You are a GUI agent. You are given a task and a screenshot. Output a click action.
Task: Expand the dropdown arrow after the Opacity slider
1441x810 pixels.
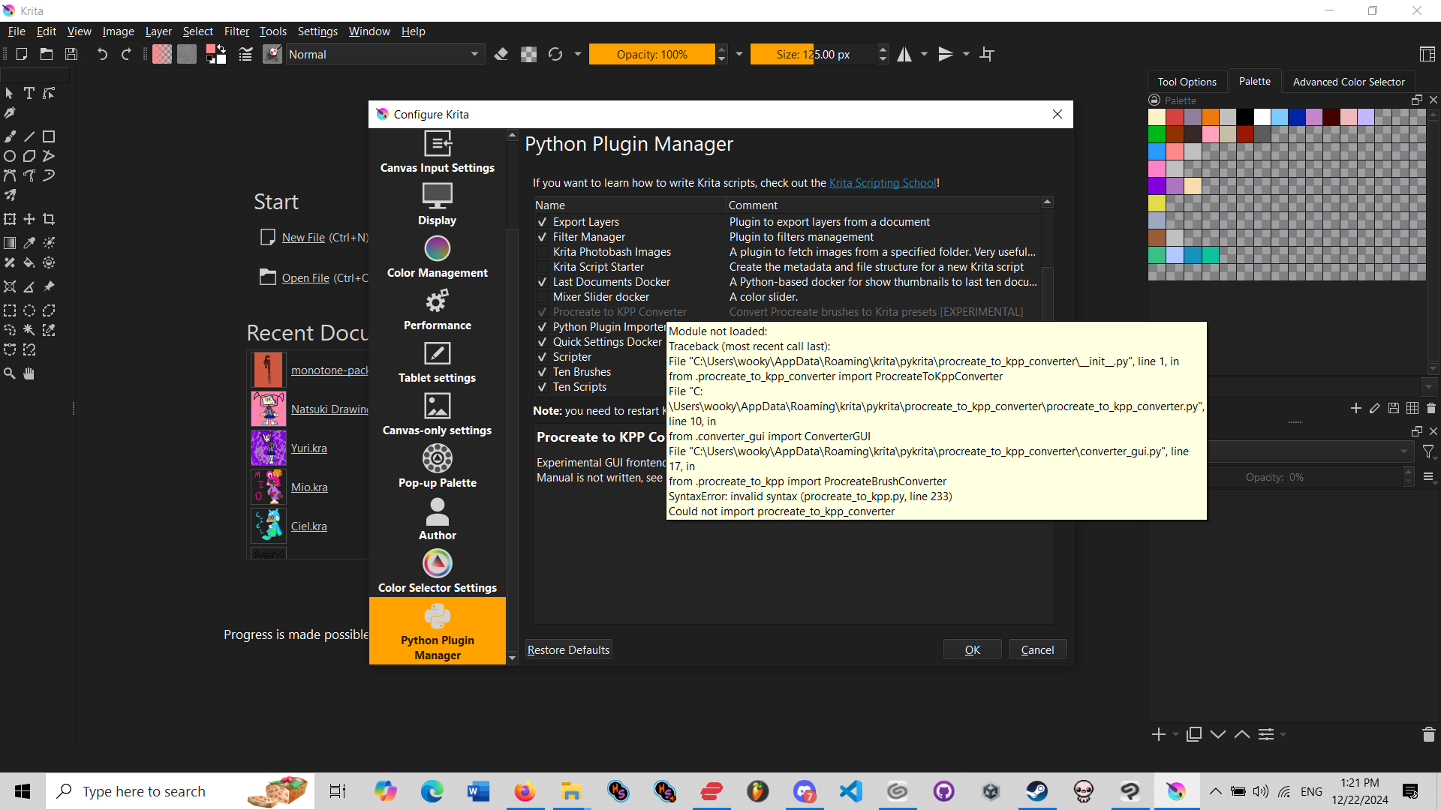point(739,54)
